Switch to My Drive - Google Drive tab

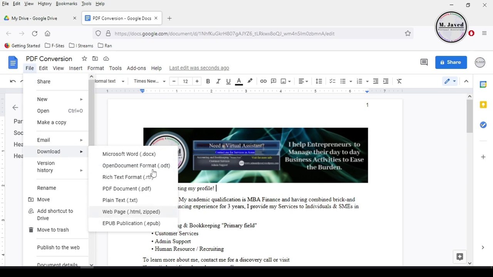point(40,18)
